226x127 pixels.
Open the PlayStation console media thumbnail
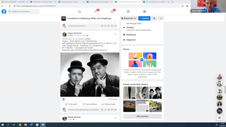click(x=129, y=93)
